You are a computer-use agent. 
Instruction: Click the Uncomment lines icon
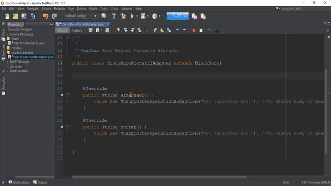click(217, 30)
